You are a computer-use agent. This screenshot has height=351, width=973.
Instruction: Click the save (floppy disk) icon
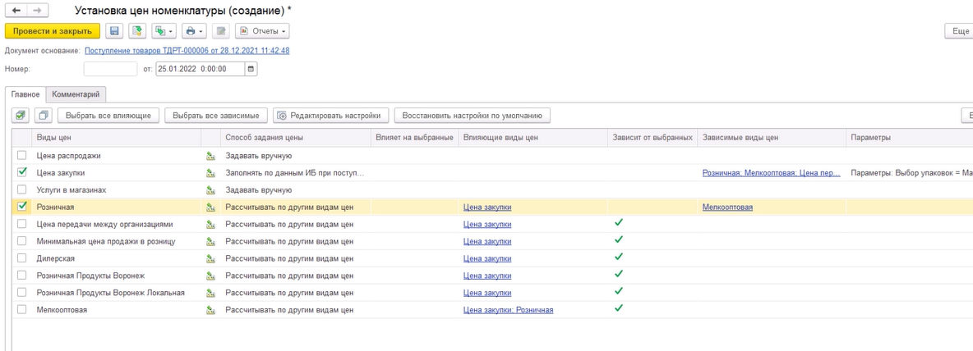[x=115, y=31]
